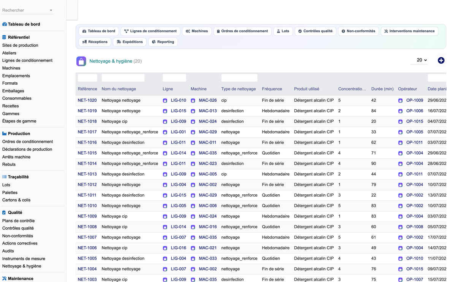Click the Type de nettoyage filter field
This screenshot has height=282, width=456.
(x=239, y=78)
